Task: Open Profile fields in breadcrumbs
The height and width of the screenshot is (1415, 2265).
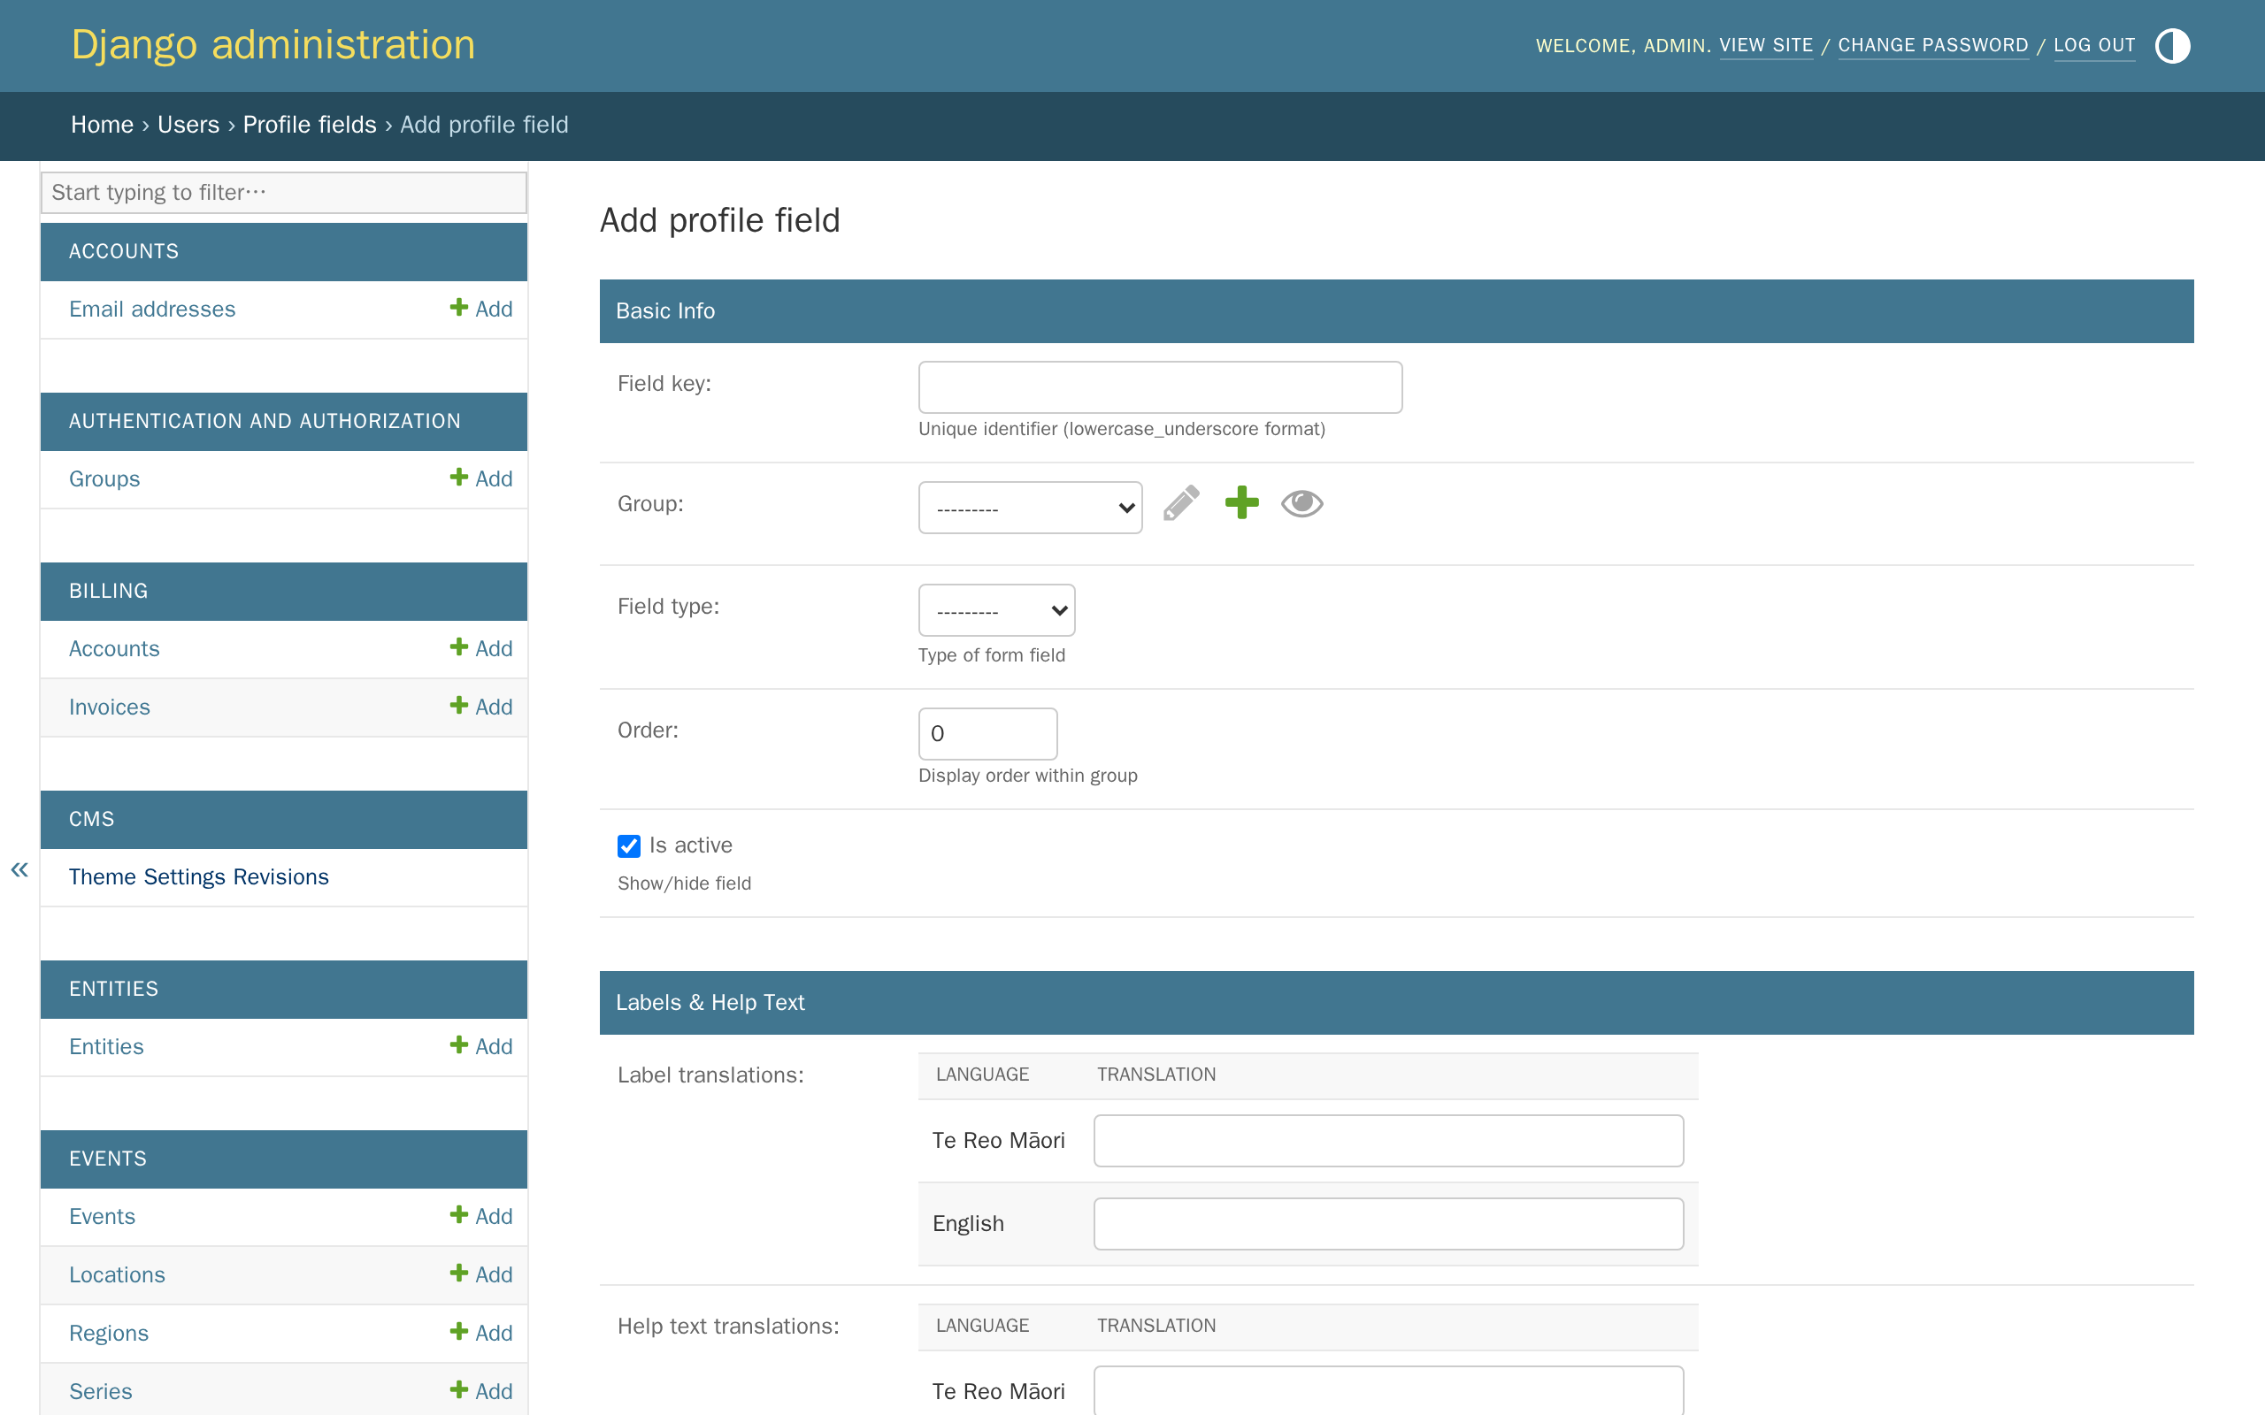Action: 310,125
